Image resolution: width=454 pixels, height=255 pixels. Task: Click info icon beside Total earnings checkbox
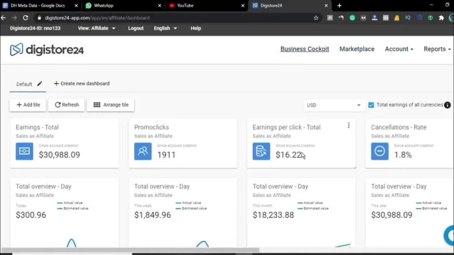tap(448, 105)
